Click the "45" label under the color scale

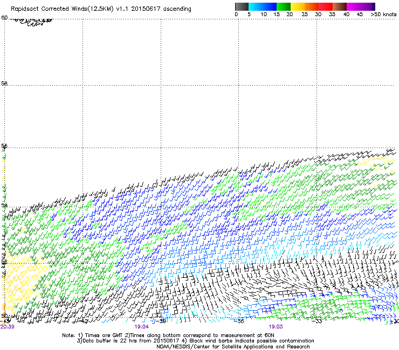pyautogui.click(x=360, y=14)
